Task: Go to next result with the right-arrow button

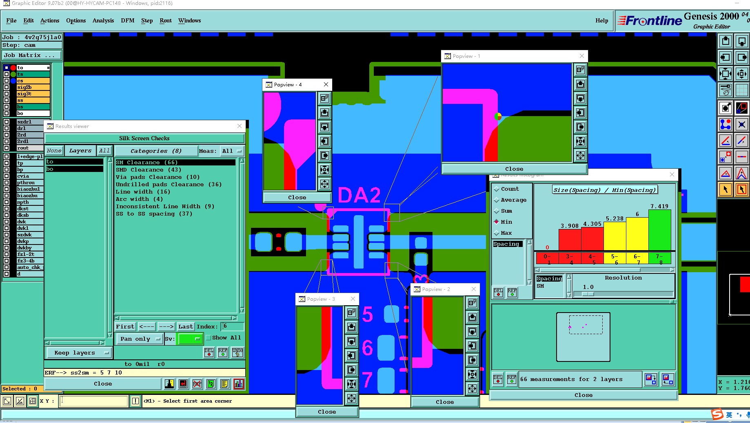Action: click(x=166, y=327)
